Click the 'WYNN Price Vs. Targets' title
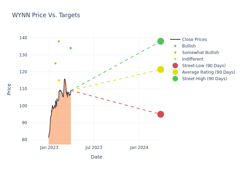 (x=46, y=15)
